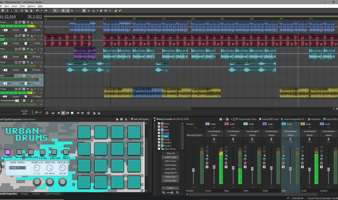Click the Drums channel volume fader in mixer
This screenshot has width=338, height=200.
coord(214,167)
